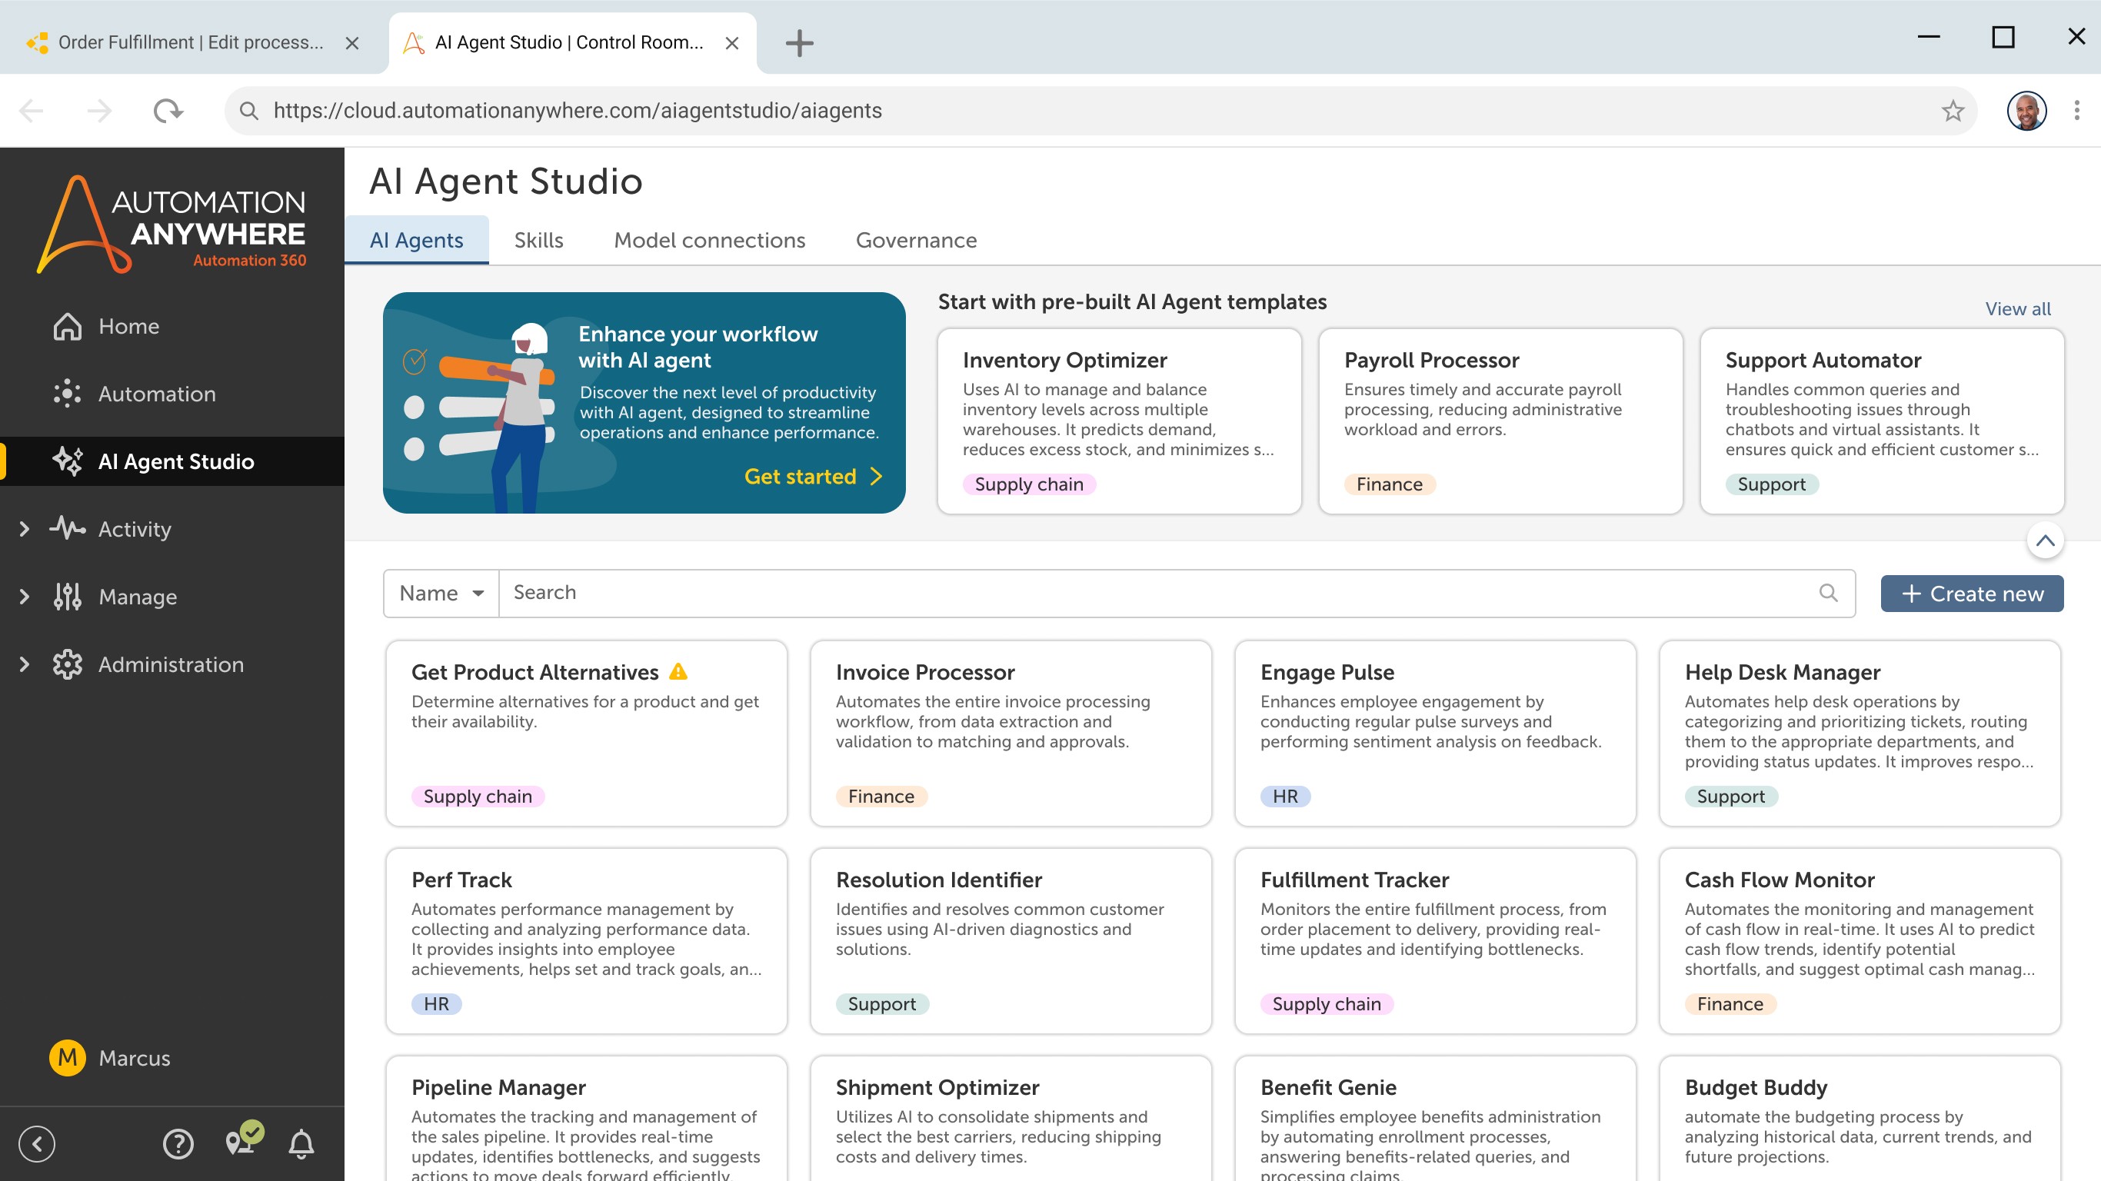Click the warning icon on Get Product Alternatives

click(x=678, y=671)
